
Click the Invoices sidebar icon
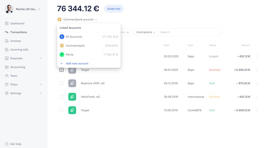pos(7,41)
